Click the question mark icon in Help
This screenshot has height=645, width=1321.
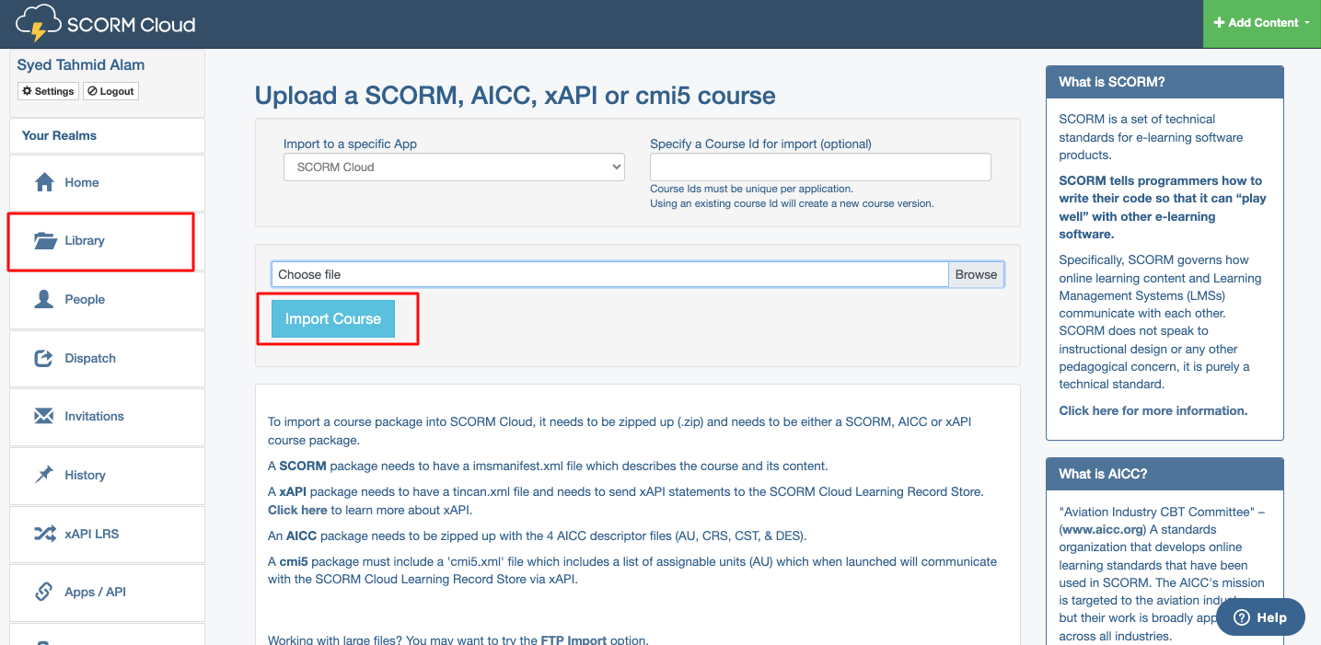tap(1242, 617)
